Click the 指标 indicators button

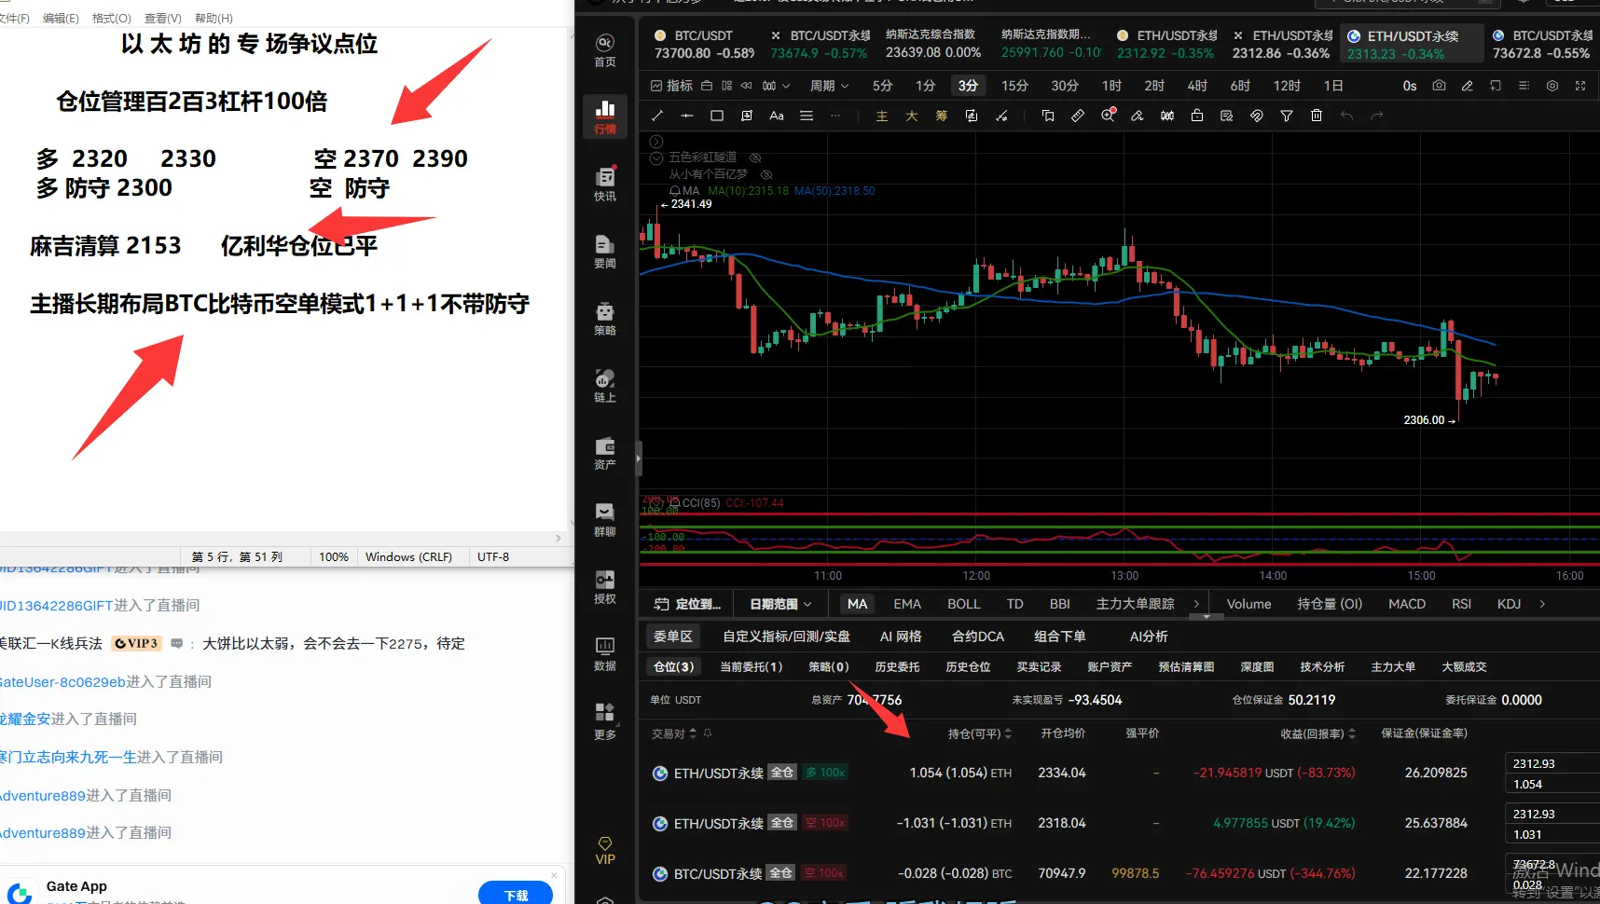(x=671, y=86)
